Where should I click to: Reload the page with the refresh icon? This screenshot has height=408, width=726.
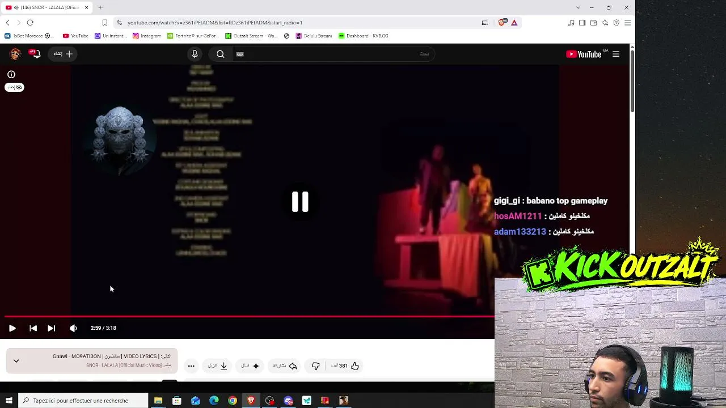pyautogui.click(x=30, y=23)
